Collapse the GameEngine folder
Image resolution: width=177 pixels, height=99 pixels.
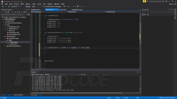click(x=4, y=37)
